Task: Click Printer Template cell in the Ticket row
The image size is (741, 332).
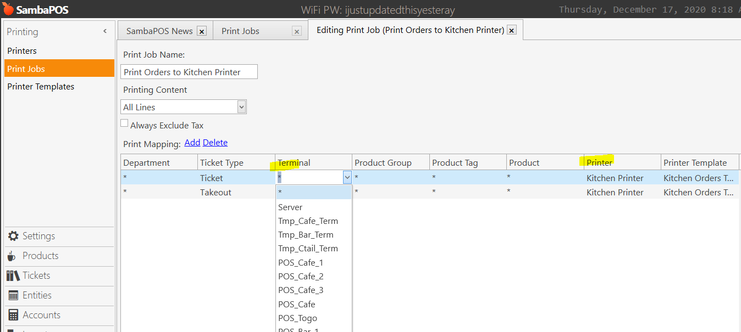Action: tap(700, 178)
